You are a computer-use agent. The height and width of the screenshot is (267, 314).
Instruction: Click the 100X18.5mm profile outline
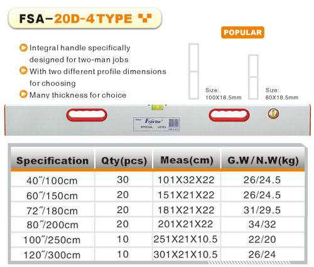[193, 71]
